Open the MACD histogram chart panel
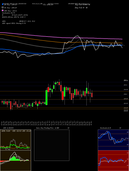 pos(15,161)
